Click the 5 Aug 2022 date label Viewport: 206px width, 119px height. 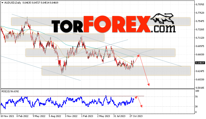pos(55,116)
